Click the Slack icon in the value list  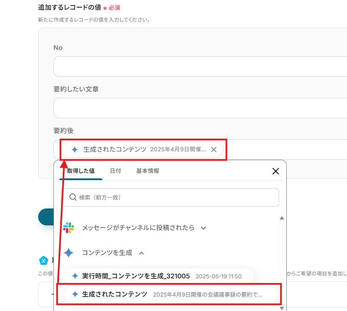(x=68, y=228)
